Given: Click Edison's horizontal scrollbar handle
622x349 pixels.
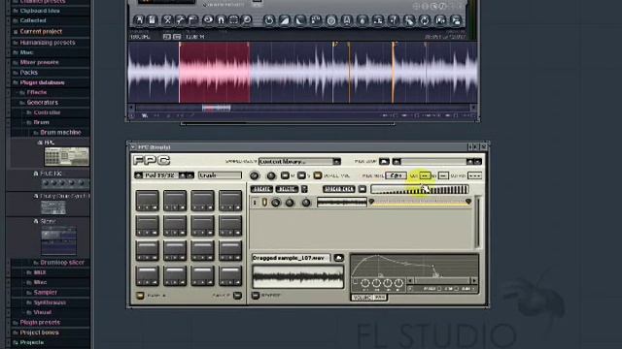Looking at the screenshot, I should point(216,108).
